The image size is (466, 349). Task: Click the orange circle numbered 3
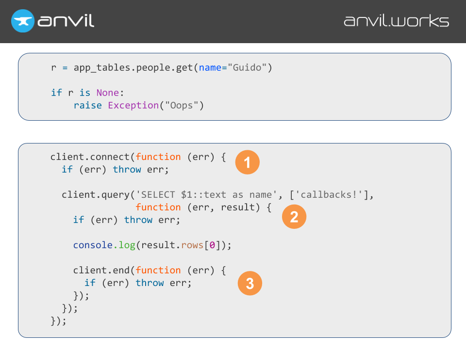point(250,284)
